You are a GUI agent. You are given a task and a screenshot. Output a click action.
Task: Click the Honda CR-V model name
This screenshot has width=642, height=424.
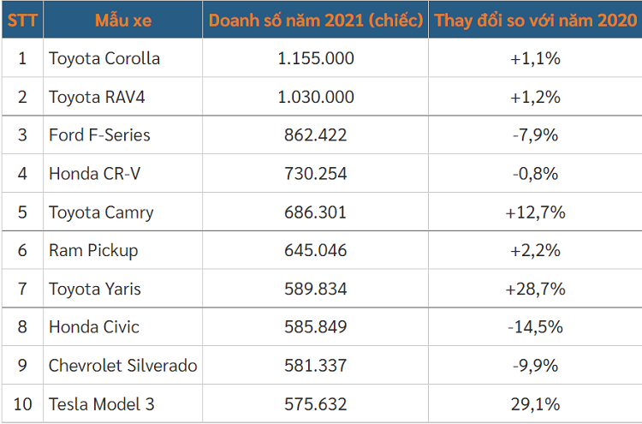pyautogui.click(x=94, y=174)
